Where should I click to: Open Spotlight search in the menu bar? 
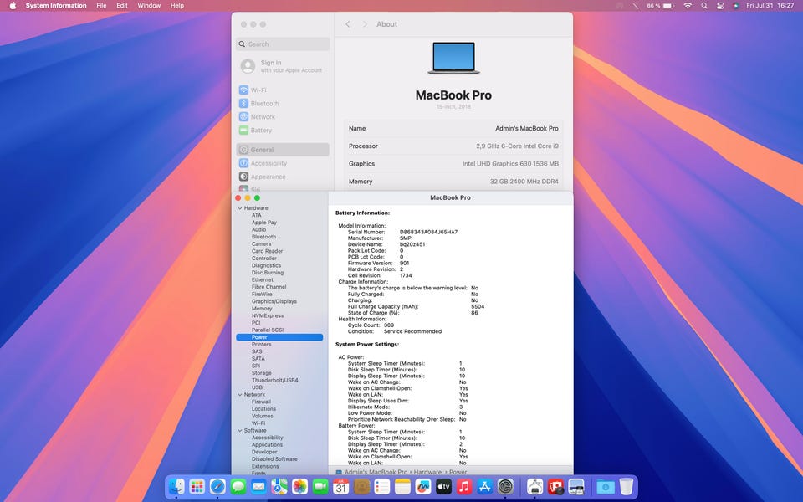click(704, 6)
